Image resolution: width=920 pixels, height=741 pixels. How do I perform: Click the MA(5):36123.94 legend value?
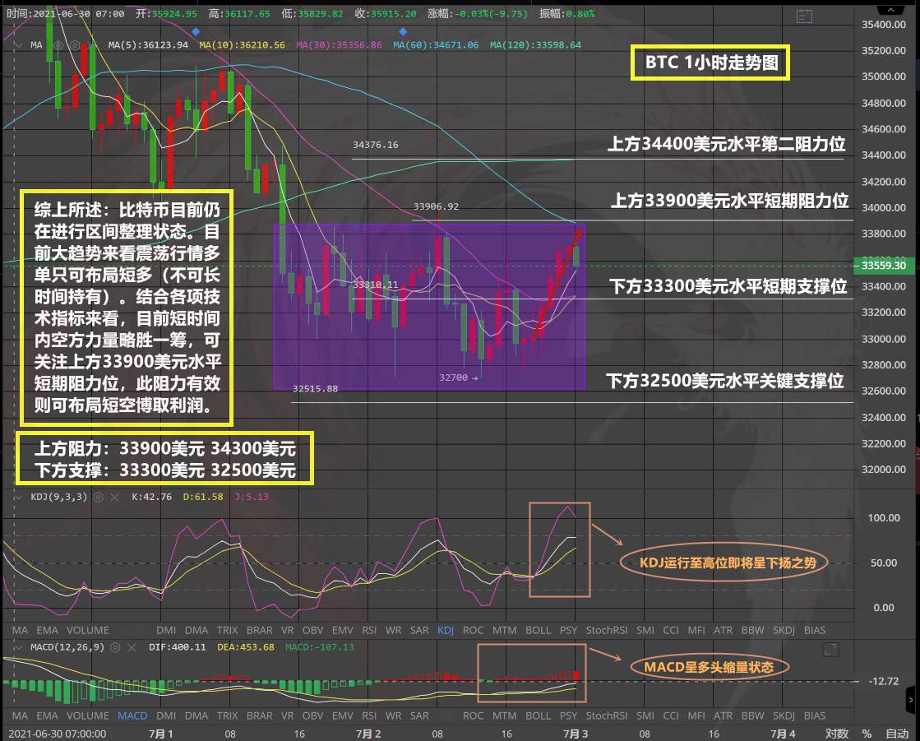(149, 45)
